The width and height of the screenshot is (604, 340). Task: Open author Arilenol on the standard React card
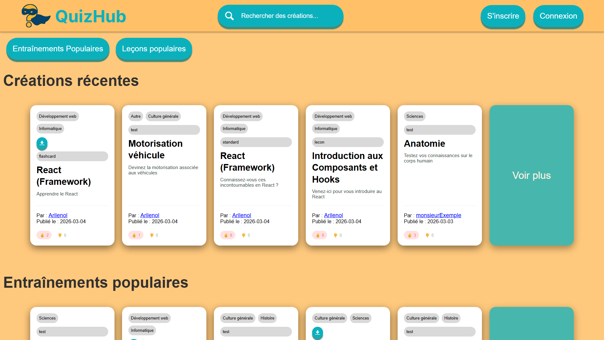click(242, 215)
